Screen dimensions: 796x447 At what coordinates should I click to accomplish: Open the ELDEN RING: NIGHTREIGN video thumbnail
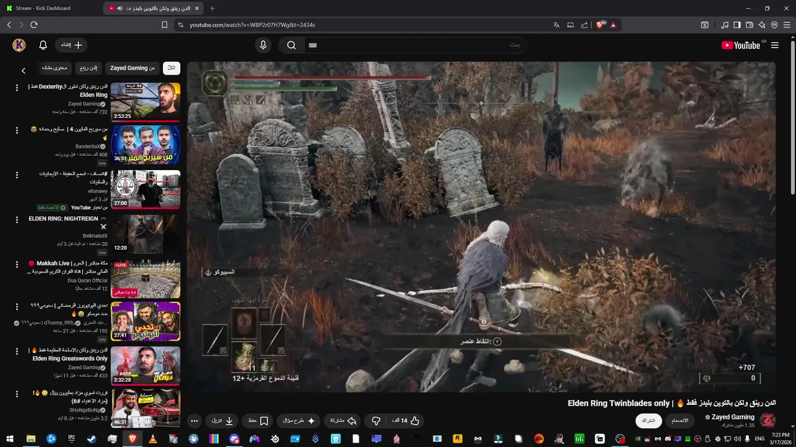pos(146,233)
